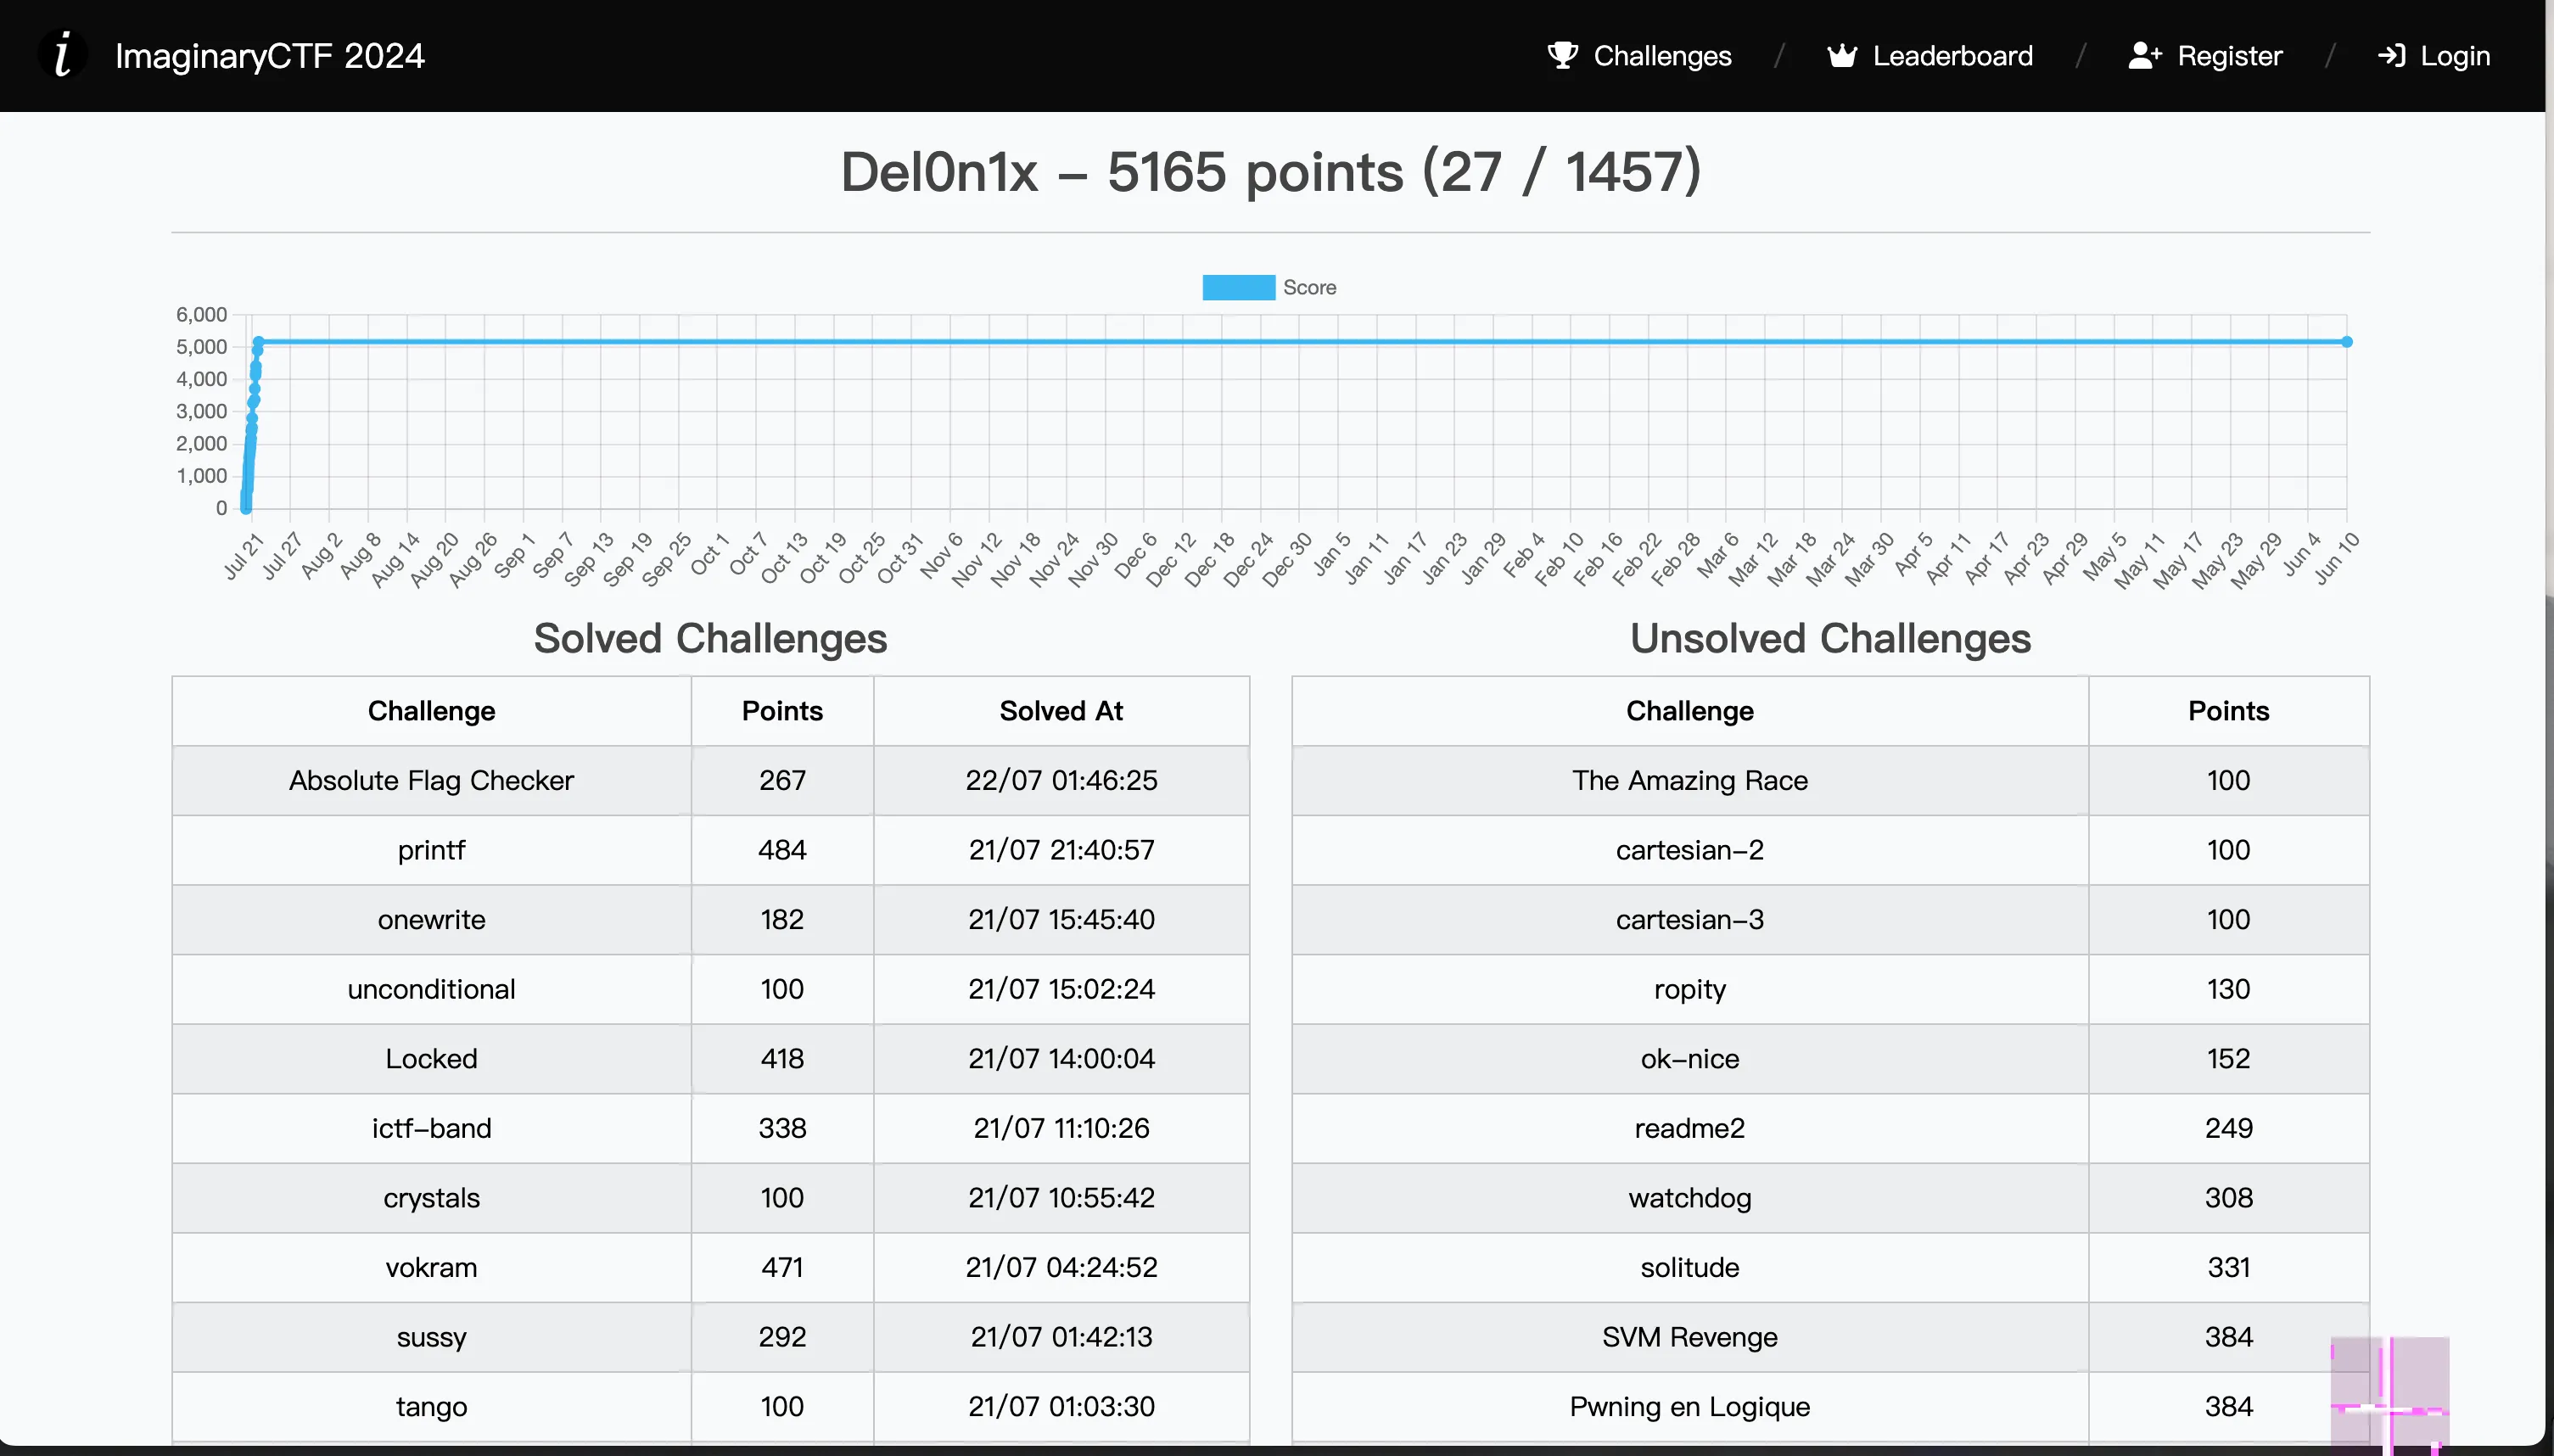Click the 22/07 01:46:25 solve time
2554x1456 pixels.
pos(1061,780)
